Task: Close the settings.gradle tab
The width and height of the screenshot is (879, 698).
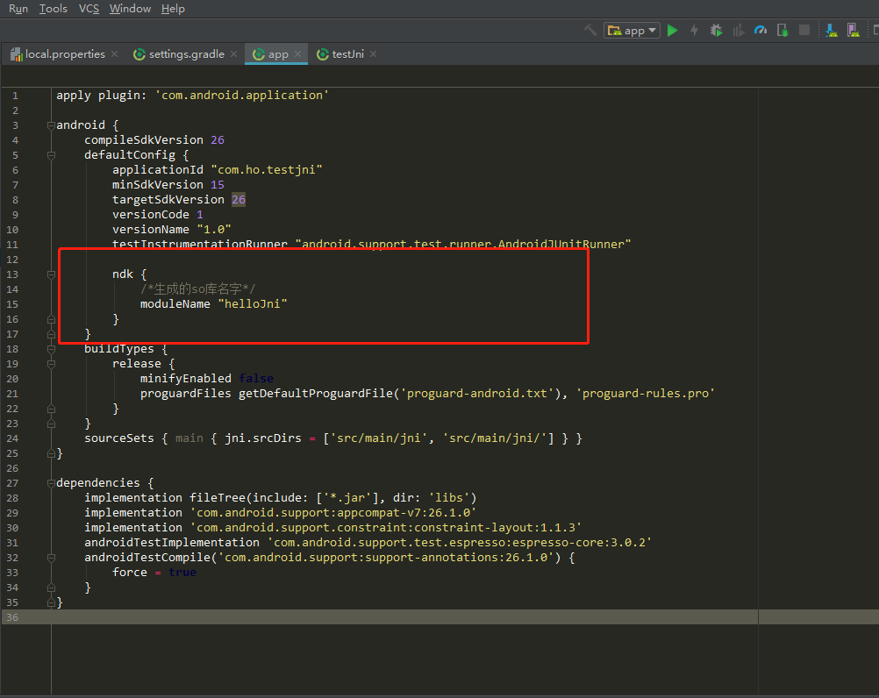Action: [x=233, y=53]
